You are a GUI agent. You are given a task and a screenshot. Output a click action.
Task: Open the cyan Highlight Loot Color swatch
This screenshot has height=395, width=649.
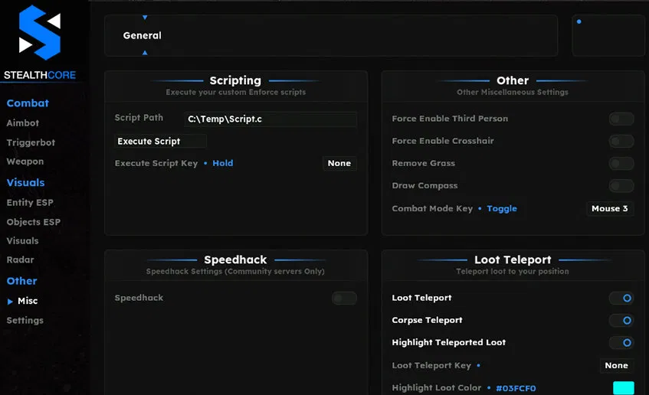coord(623,388)
